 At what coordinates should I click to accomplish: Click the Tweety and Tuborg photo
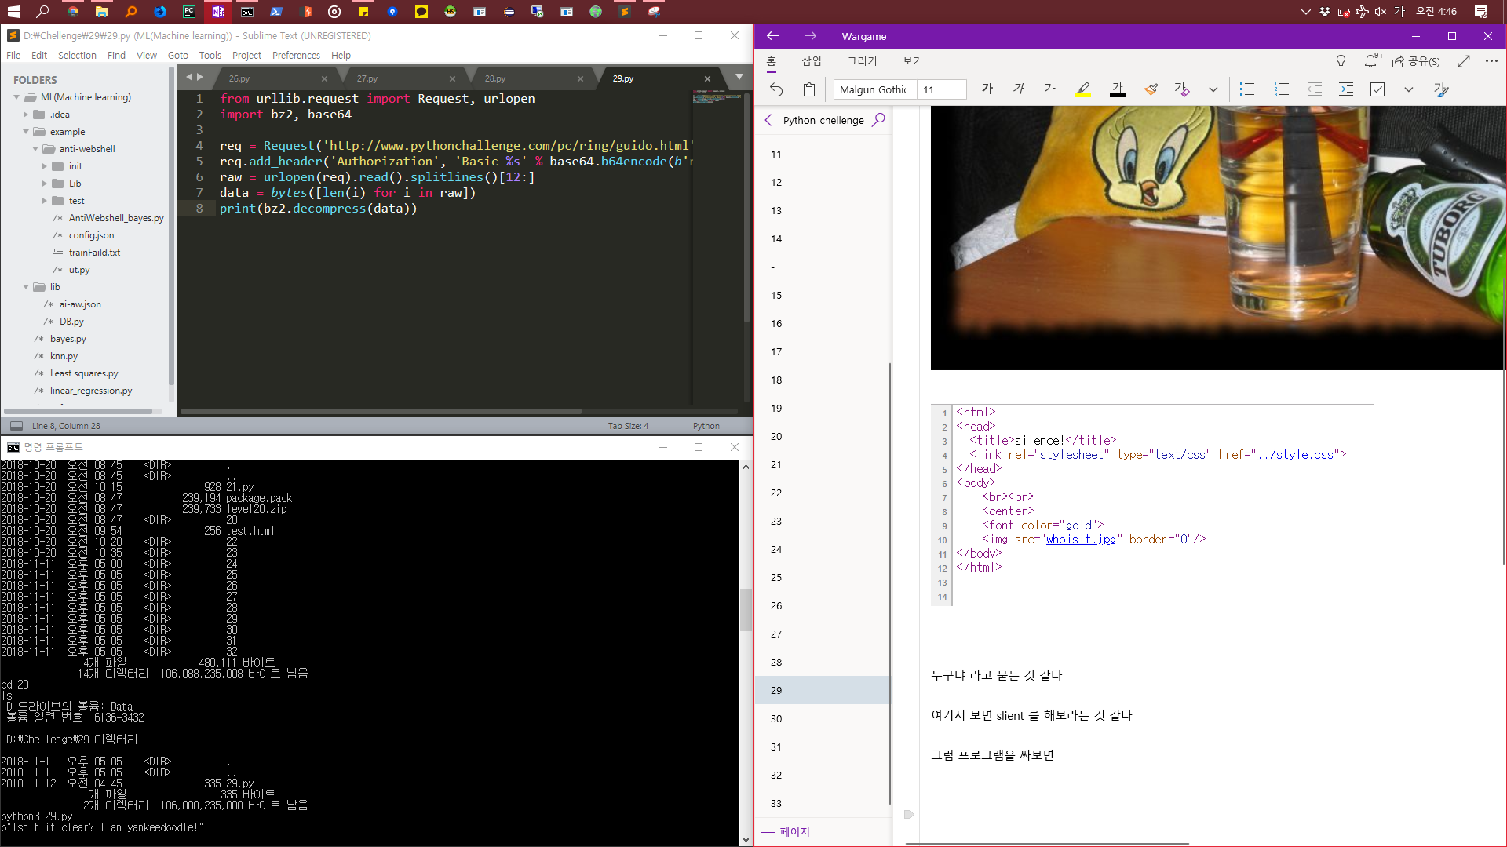(x=1217, y=238)
